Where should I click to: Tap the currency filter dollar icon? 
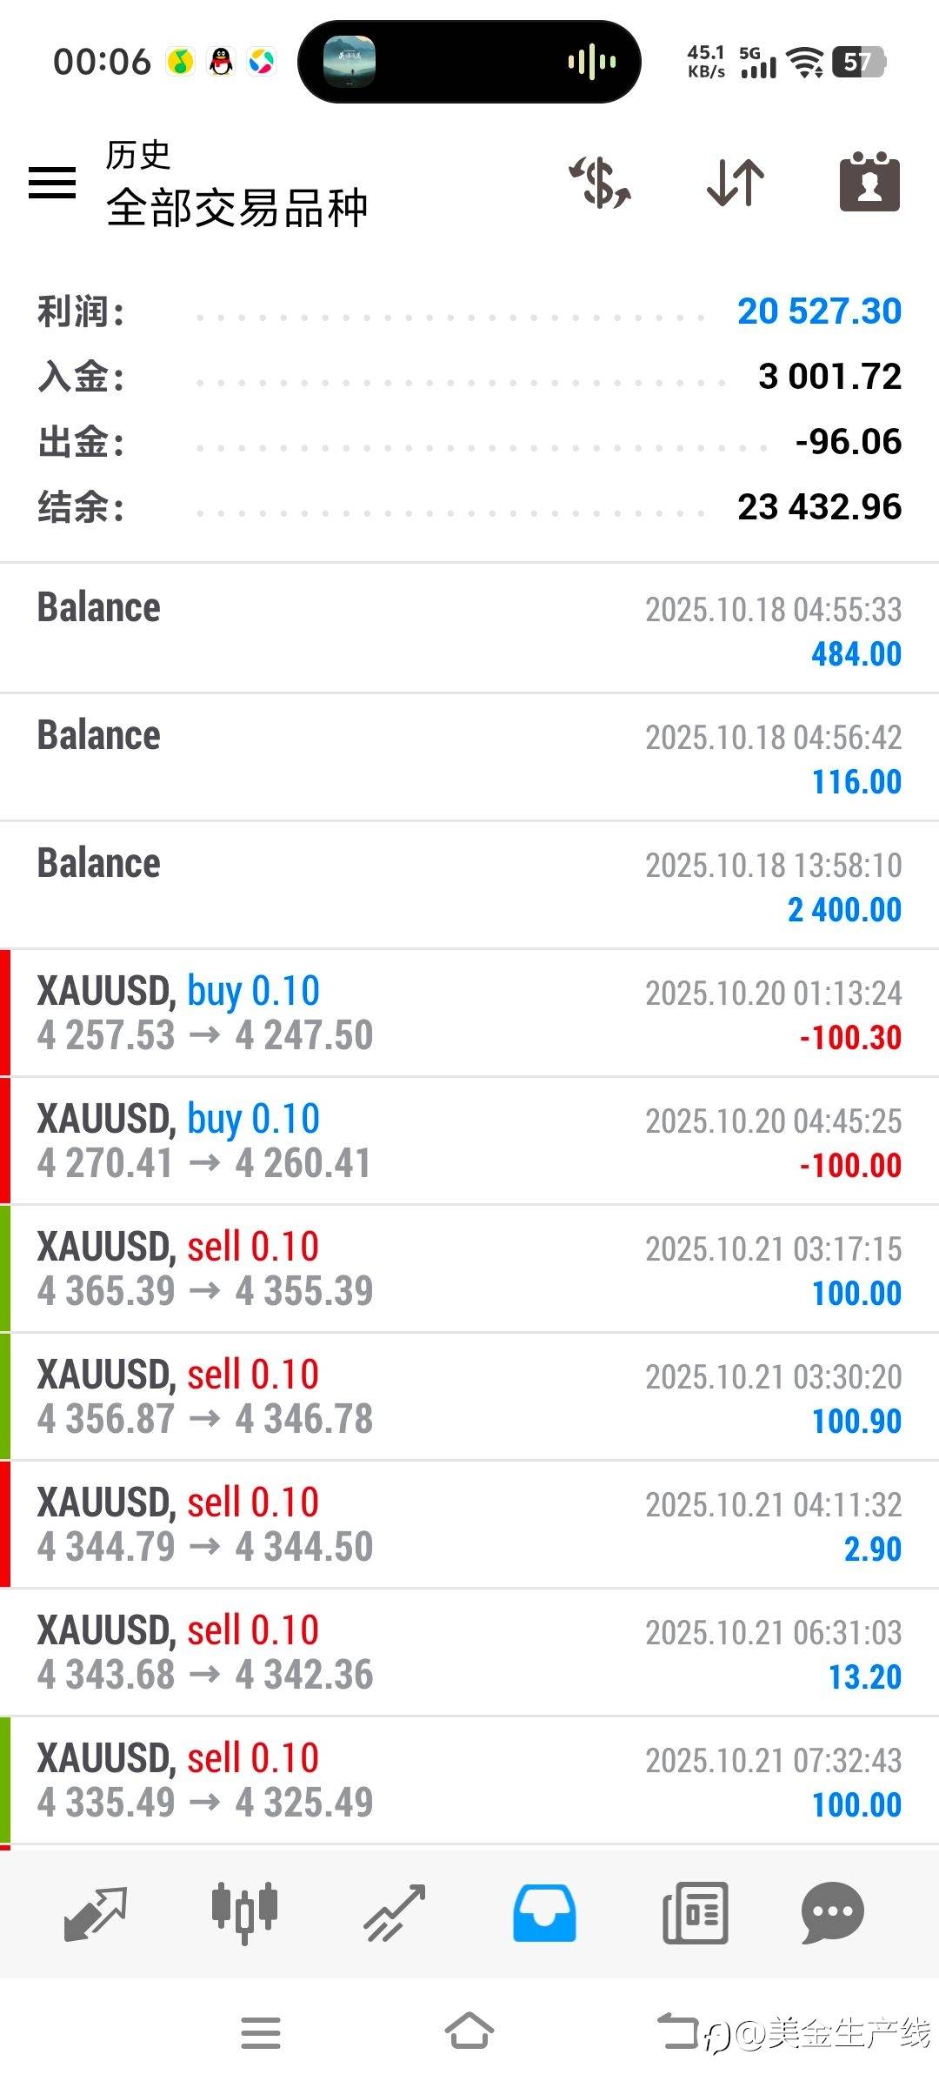[x=600, y=183]
